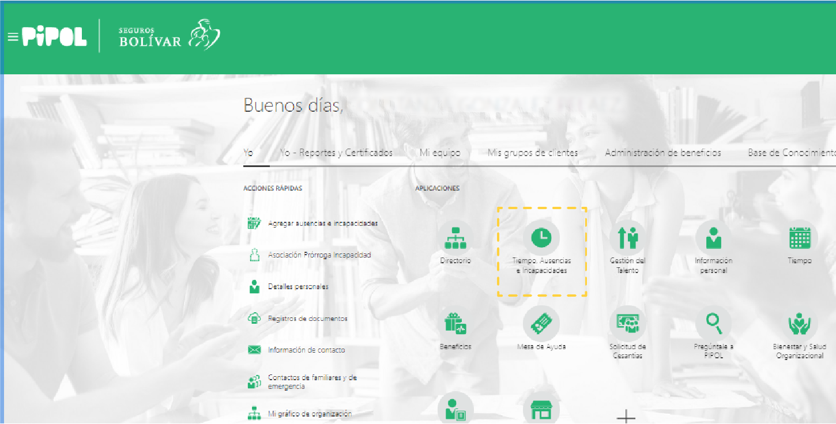This screenshot has height=424, width=836.
Task: Open Bienestar y Salud Organizacional app
Action: point(799,324)
